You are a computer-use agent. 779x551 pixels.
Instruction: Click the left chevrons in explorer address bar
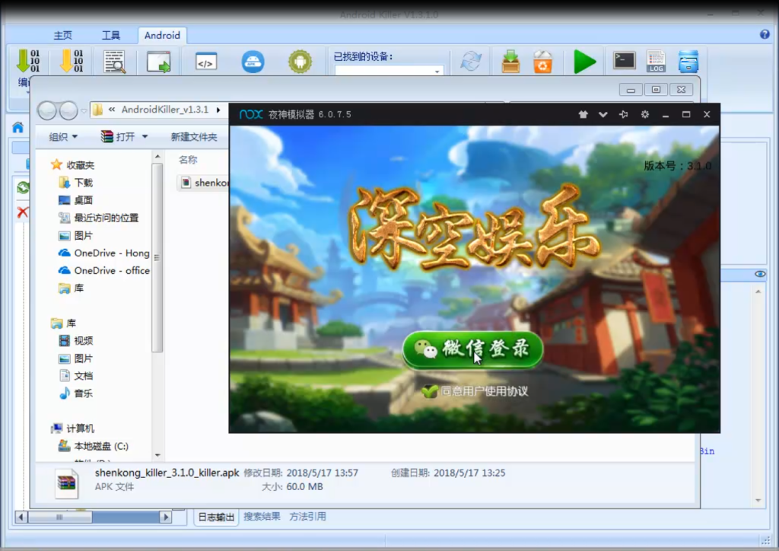tap(112, 110)
